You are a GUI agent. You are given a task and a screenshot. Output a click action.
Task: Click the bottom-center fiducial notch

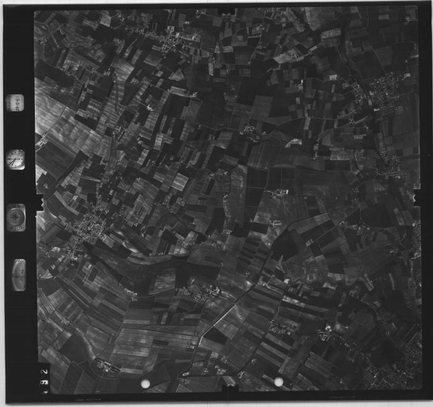(x=231, y=391)
